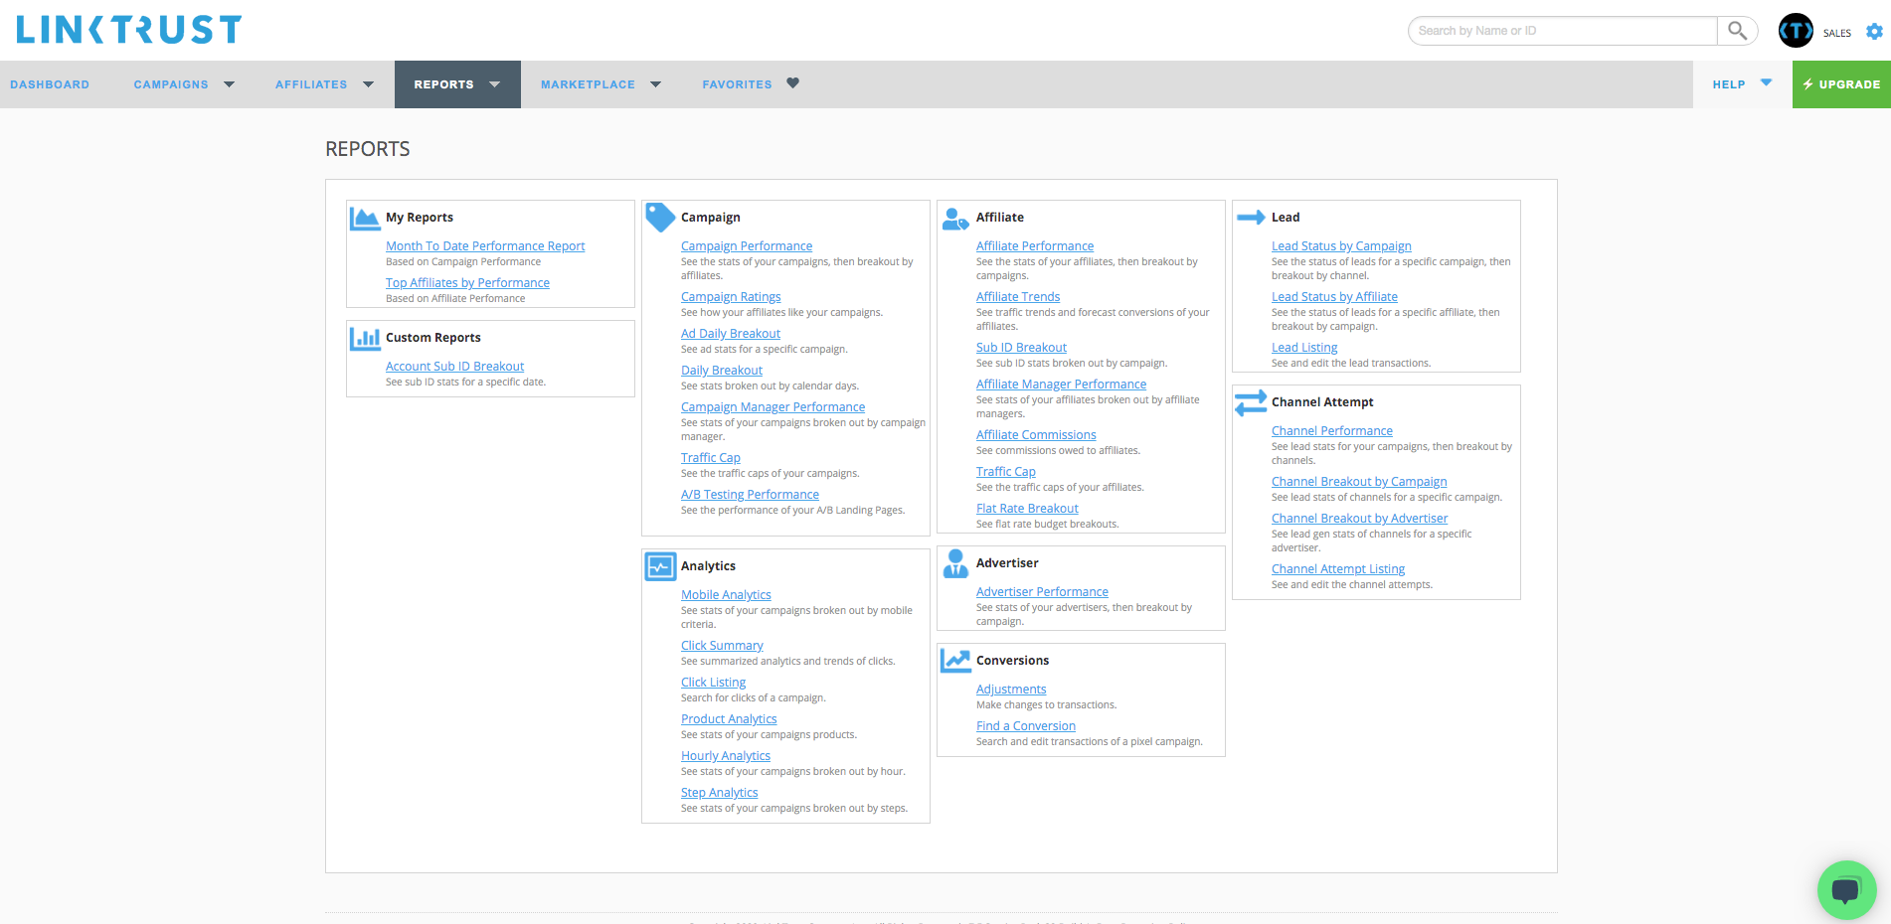Open A/B Testing Performance report
1891x924 pixels.
tap(750, 495)
